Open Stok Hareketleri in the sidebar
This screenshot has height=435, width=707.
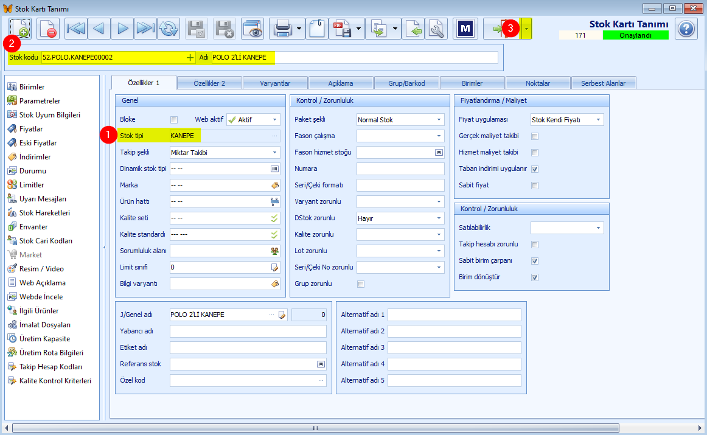point(44,213)
